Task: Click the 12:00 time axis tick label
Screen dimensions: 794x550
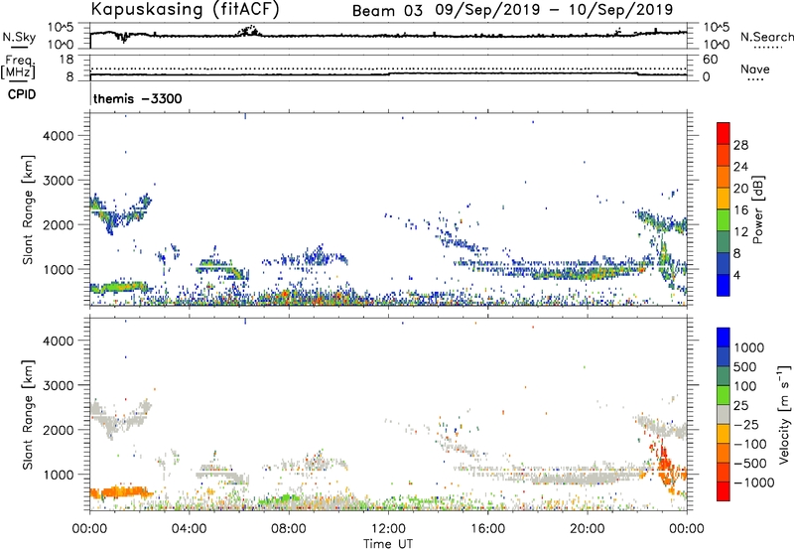Action: point(388,529)
